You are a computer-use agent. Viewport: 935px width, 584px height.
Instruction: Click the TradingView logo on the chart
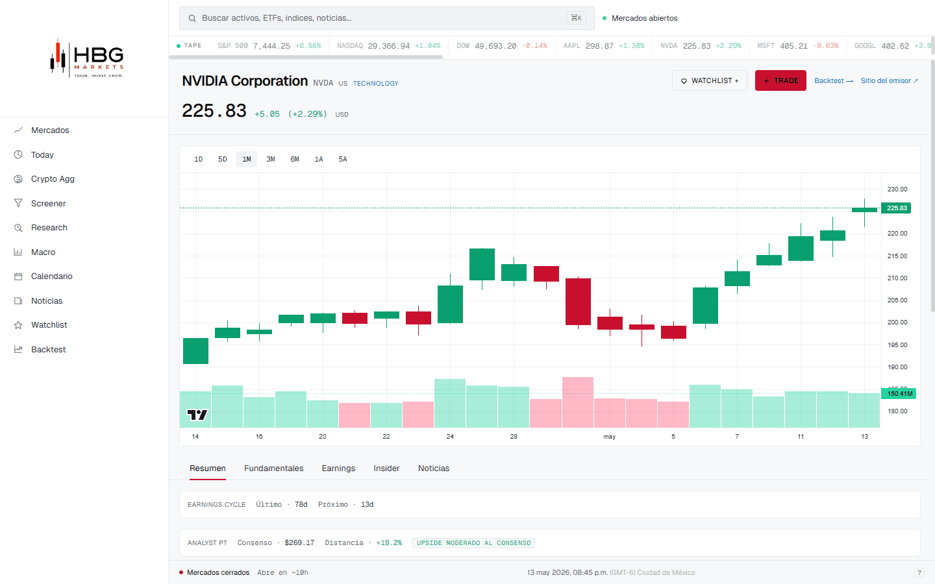tap(197, 415)
